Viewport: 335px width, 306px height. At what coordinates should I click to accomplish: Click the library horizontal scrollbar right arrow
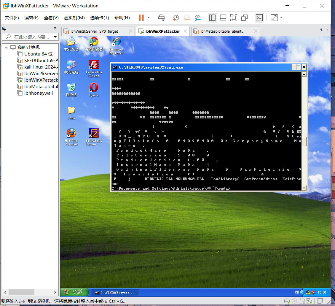55,292
